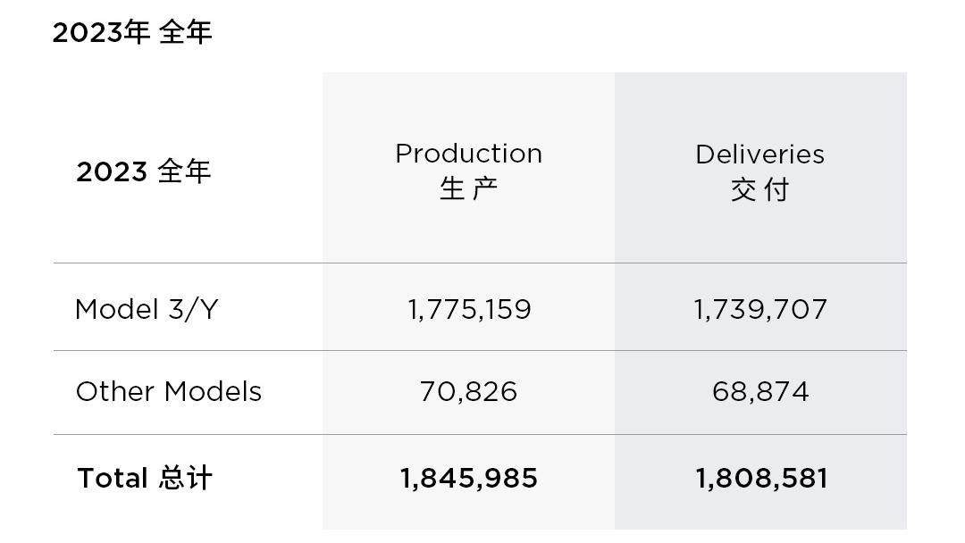Viewport: 965px width, 543px height.
Task: Select the Model 3/Y row label
Action: coord(147,309)
